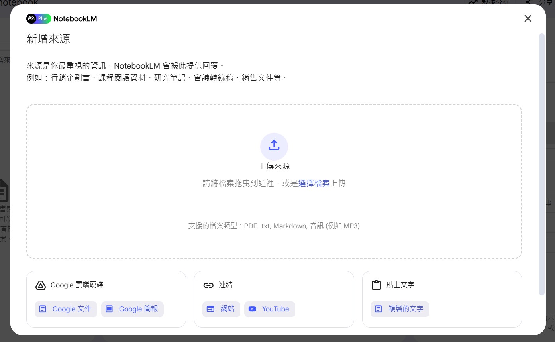
Task: Click the examples line starting with 例如
Action: pos(157,78)
